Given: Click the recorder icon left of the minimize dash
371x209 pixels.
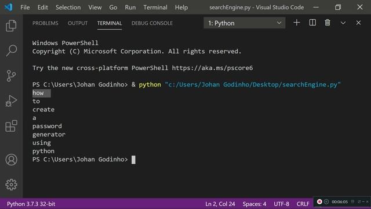Looking at the screenshot, I should click(359, 201).
